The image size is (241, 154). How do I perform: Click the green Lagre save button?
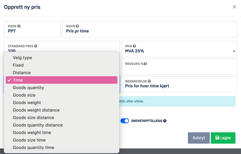pyautogui.click(x=223, y=138)
